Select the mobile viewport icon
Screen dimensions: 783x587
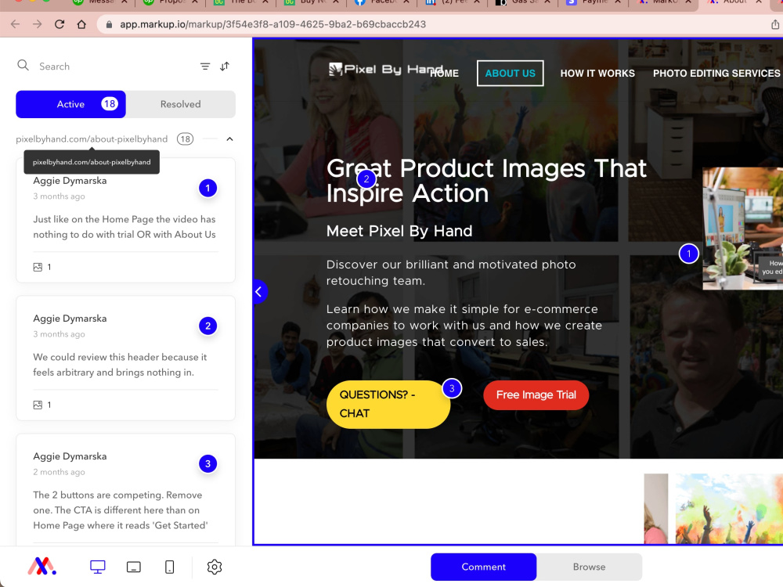(169, 567)
